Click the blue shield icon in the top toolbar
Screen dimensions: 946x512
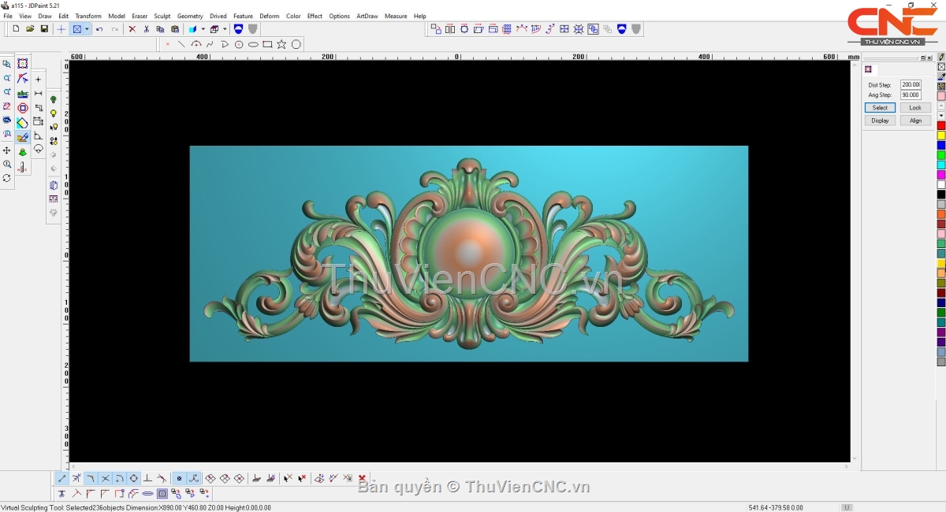(238, 29)
